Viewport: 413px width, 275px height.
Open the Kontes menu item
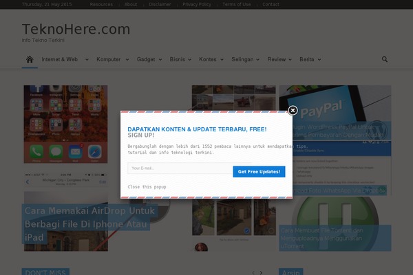coord(208,60)
